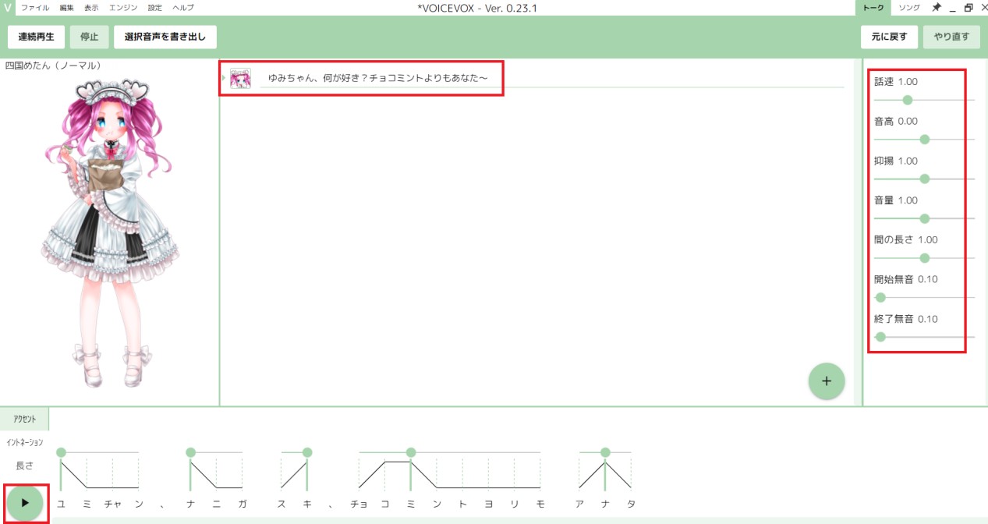Viewport: 988px width, 524px height.
Task: Click the small arrow left of the avatar
Action: click(224, 79)
